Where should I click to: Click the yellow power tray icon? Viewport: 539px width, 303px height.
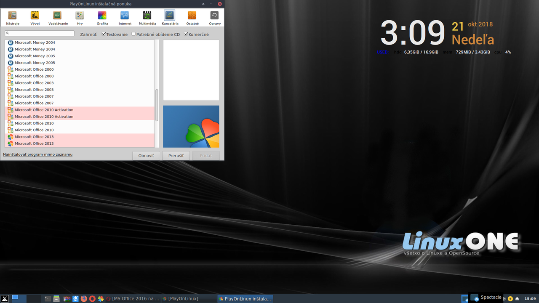click(x=510, y=299)
